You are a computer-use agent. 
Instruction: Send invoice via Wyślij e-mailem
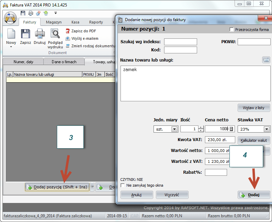pos(82,38)
